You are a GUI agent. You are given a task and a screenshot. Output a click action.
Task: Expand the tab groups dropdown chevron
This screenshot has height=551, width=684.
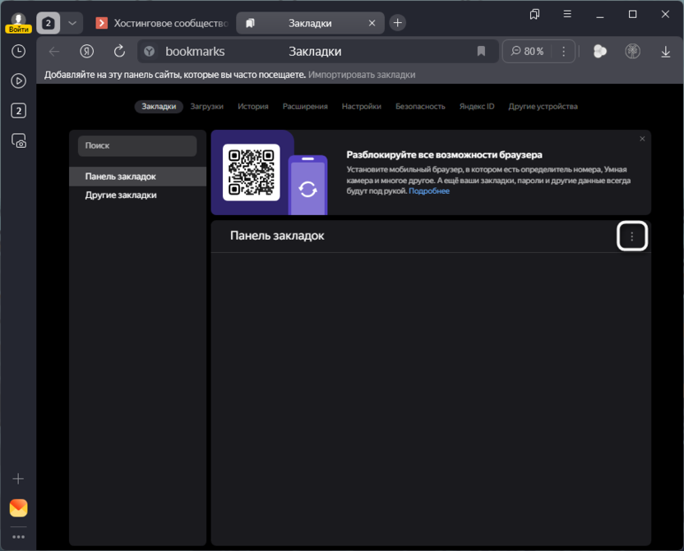[x=72, y=23]
